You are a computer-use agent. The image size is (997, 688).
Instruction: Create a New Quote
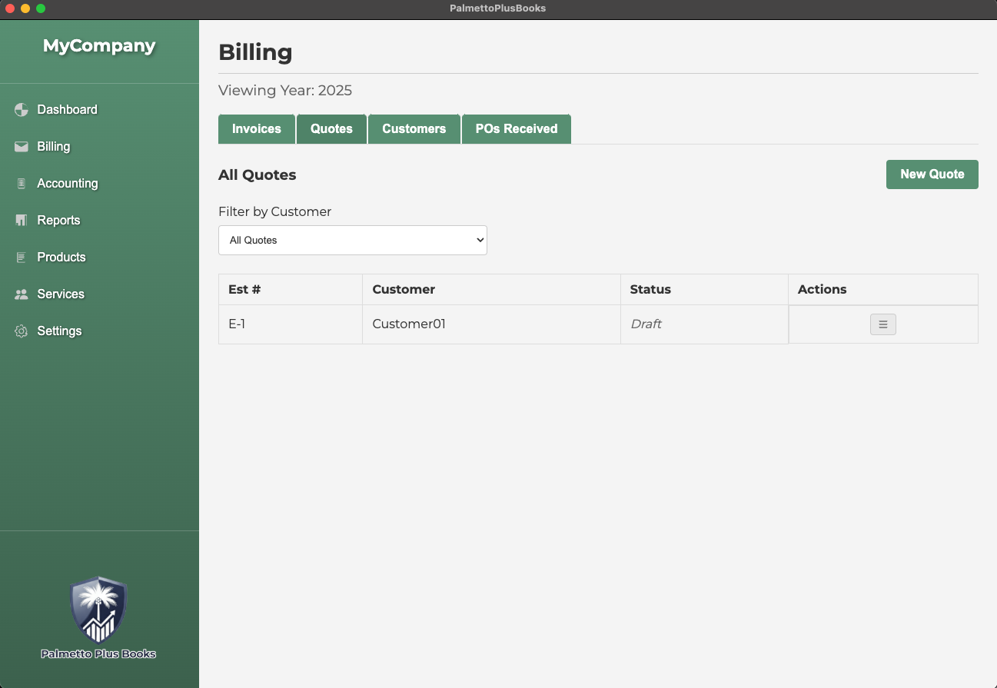(932, 174)
